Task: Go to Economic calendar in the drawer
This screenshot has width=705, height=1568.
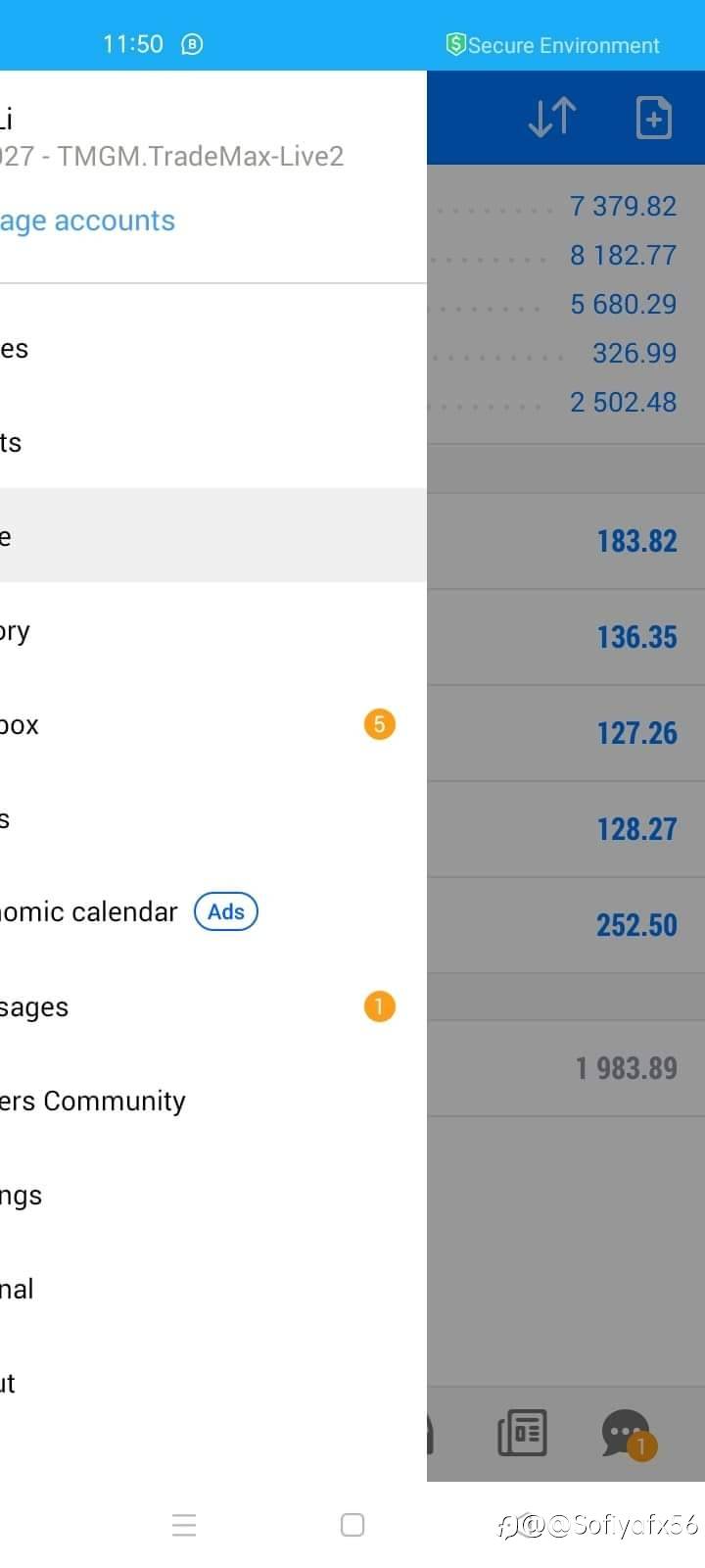Action: pyautogui.click(x=88, y=912)
